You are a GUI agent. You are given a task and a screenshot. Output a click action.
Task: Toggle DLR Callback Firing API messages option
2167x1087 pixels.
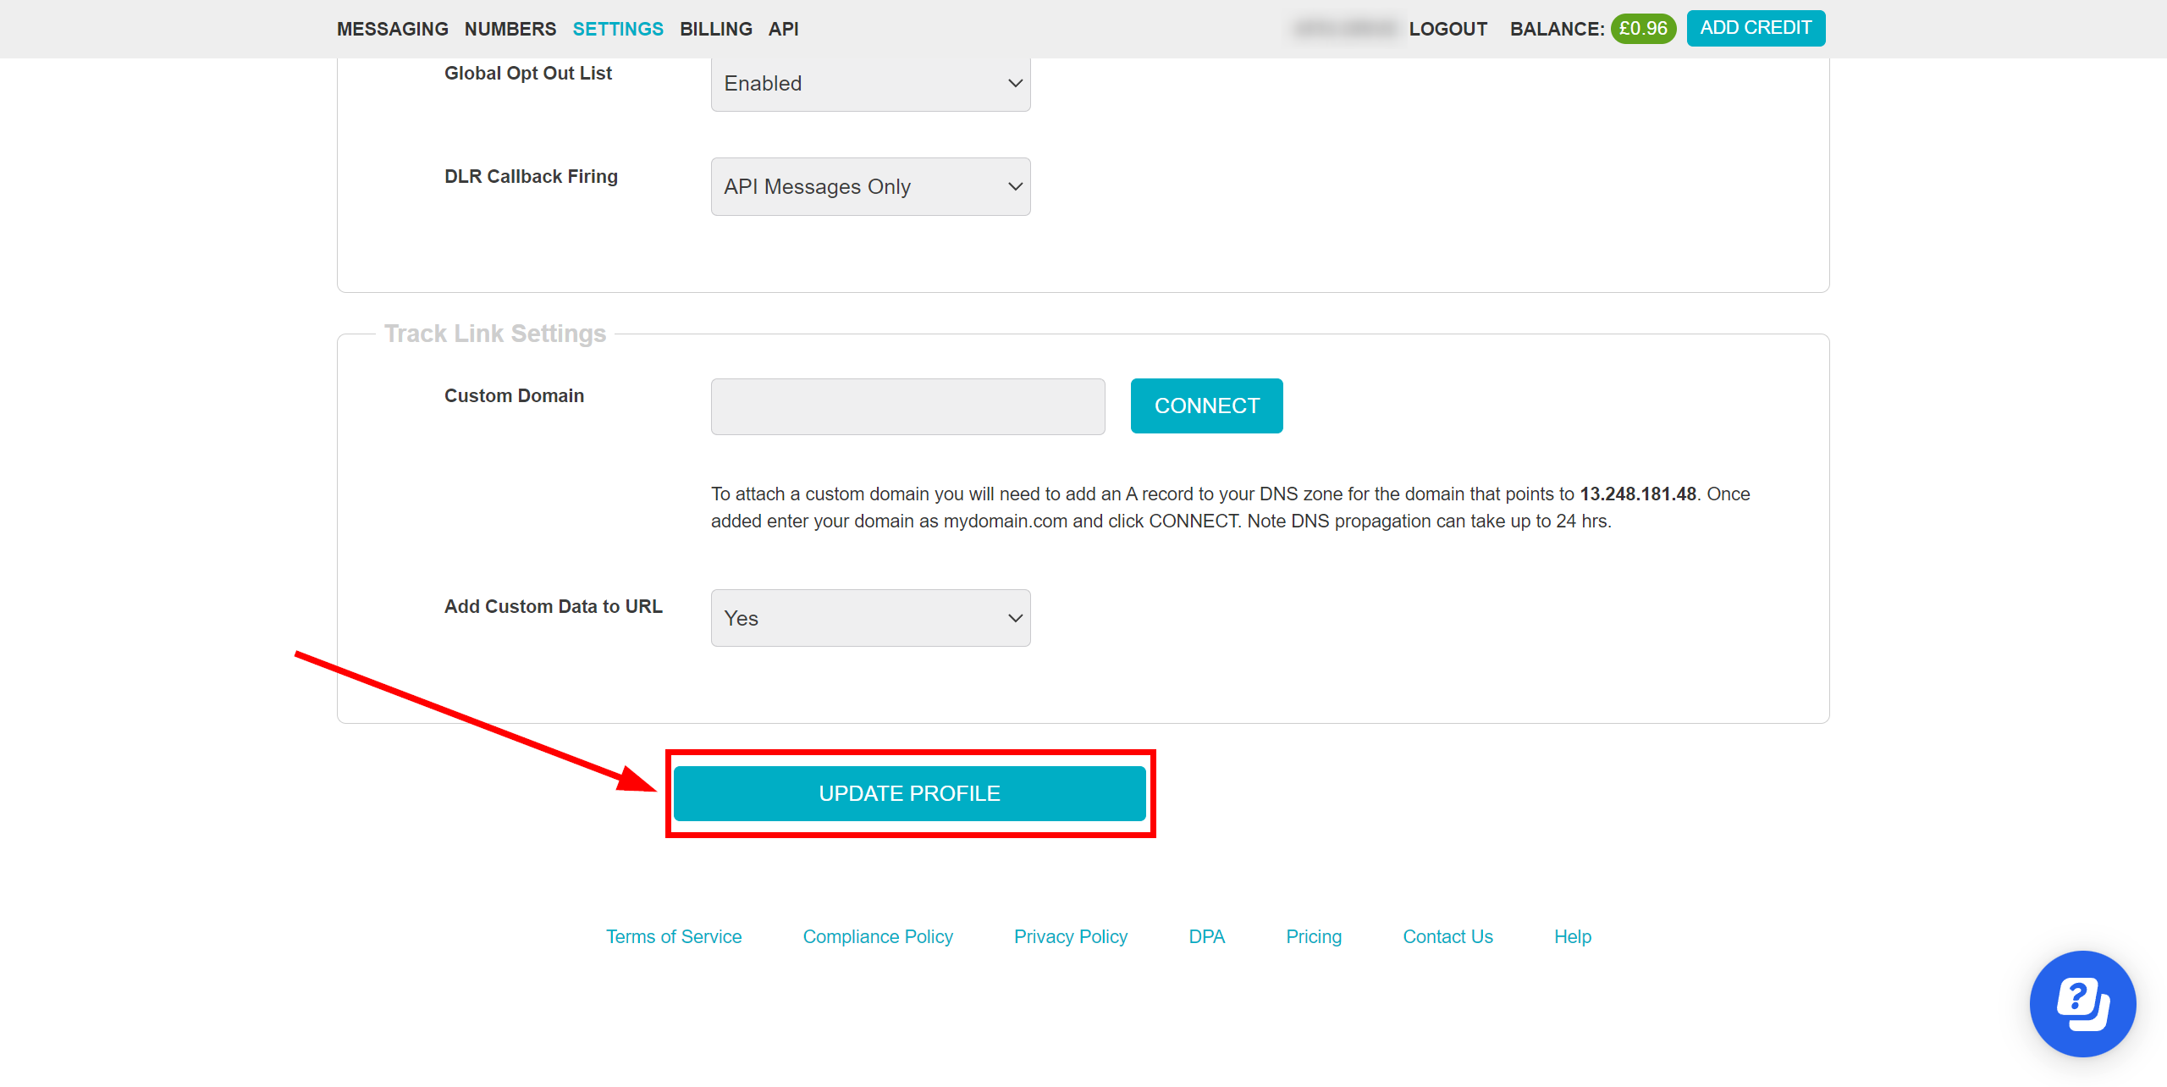coord(870,185)
